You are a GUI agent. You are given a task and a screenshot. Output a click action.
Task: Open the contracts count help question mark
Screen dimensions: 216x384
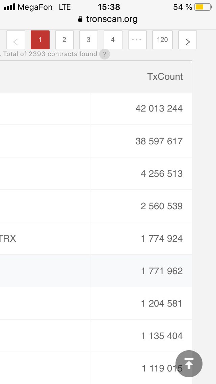[x=104, y=54]
